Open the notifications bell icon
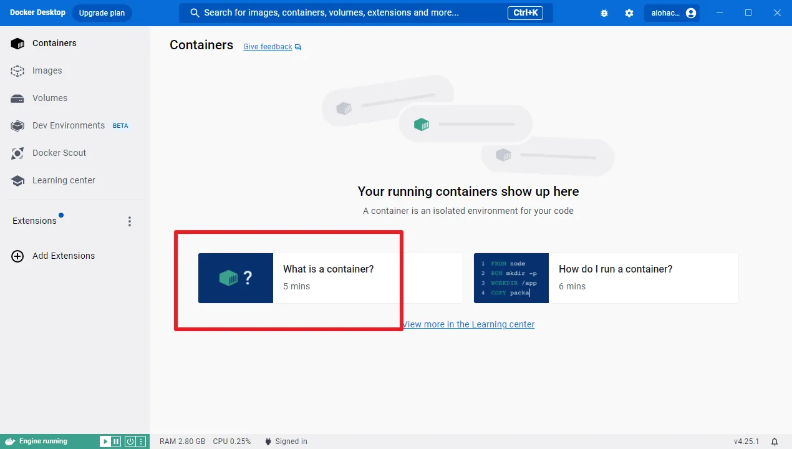The height and width of the screenshot is (449, 792). (x=775, y=442)
